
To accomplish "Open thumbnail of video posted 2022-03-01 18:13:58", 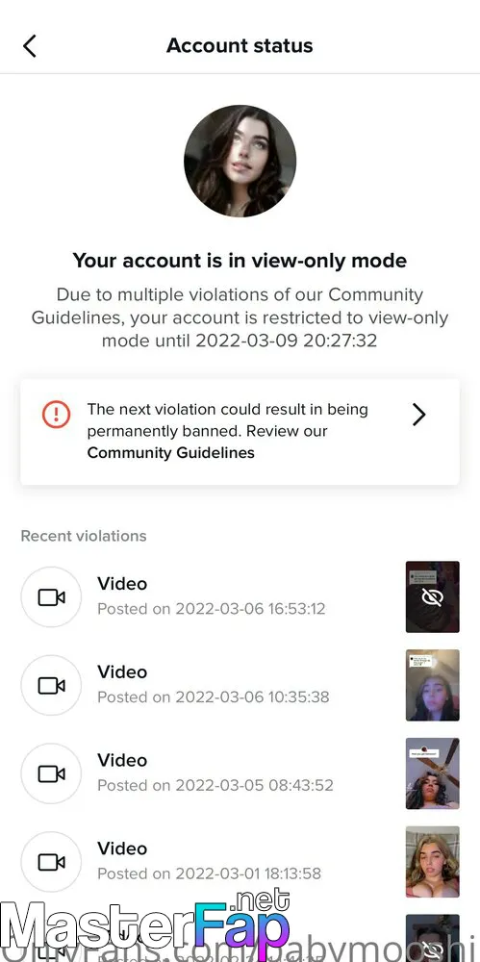I will [x=433, y=862].
